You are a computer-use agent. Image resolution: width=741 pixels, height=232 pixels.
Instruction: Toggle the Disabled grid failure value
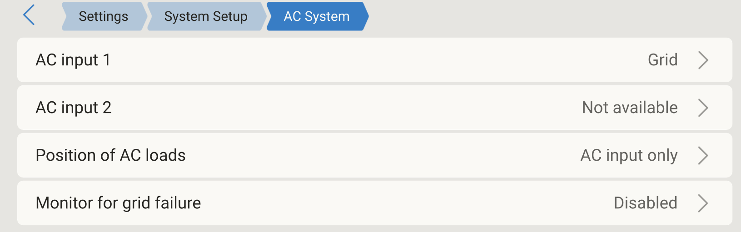pos(645,203)
